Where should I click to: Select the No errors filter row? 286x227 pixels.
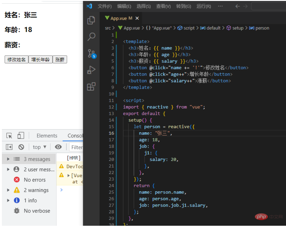coord(29,180)
